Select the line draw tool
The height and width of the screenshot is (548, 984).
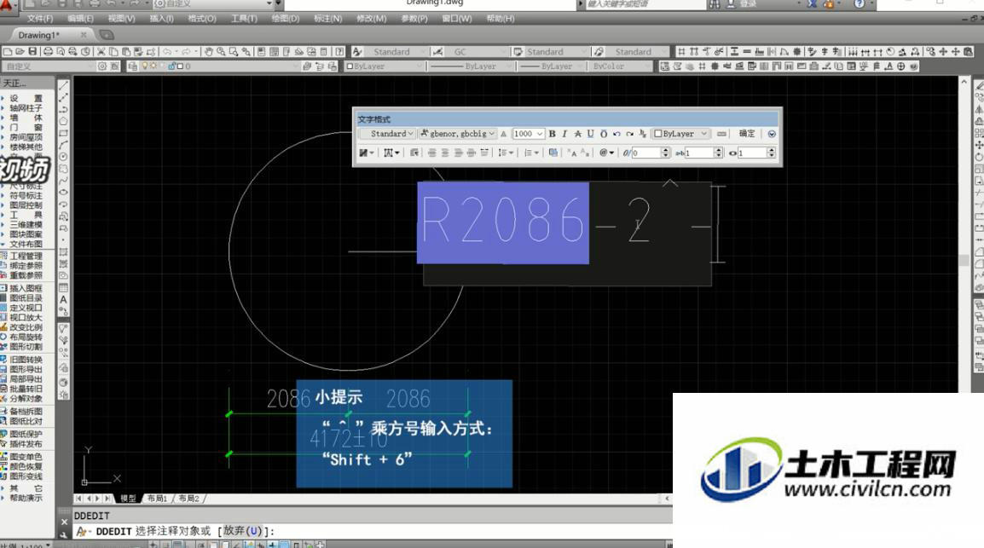tap(63, 85)
